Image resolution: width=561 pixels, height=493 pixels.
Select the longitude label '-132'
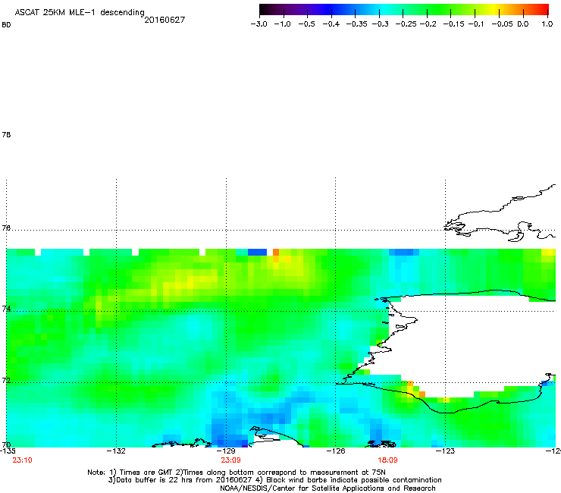(x=116, y=451)
